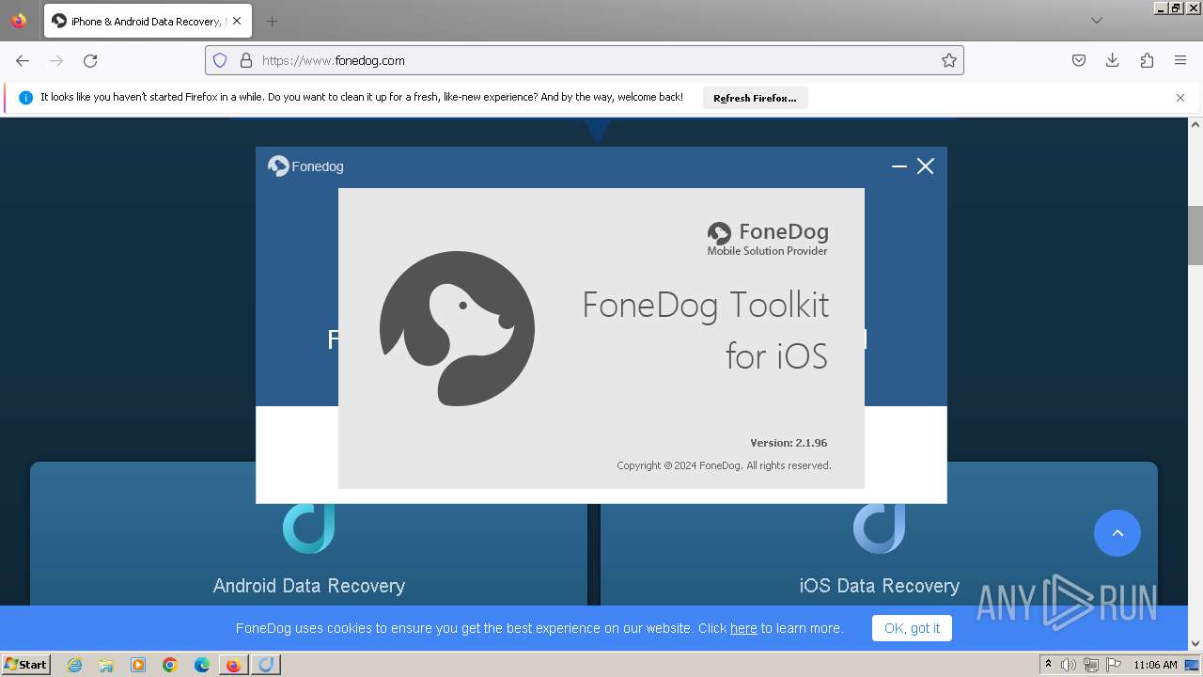Switch to FoneDog app in the taskbar

[x=266, y=665]
